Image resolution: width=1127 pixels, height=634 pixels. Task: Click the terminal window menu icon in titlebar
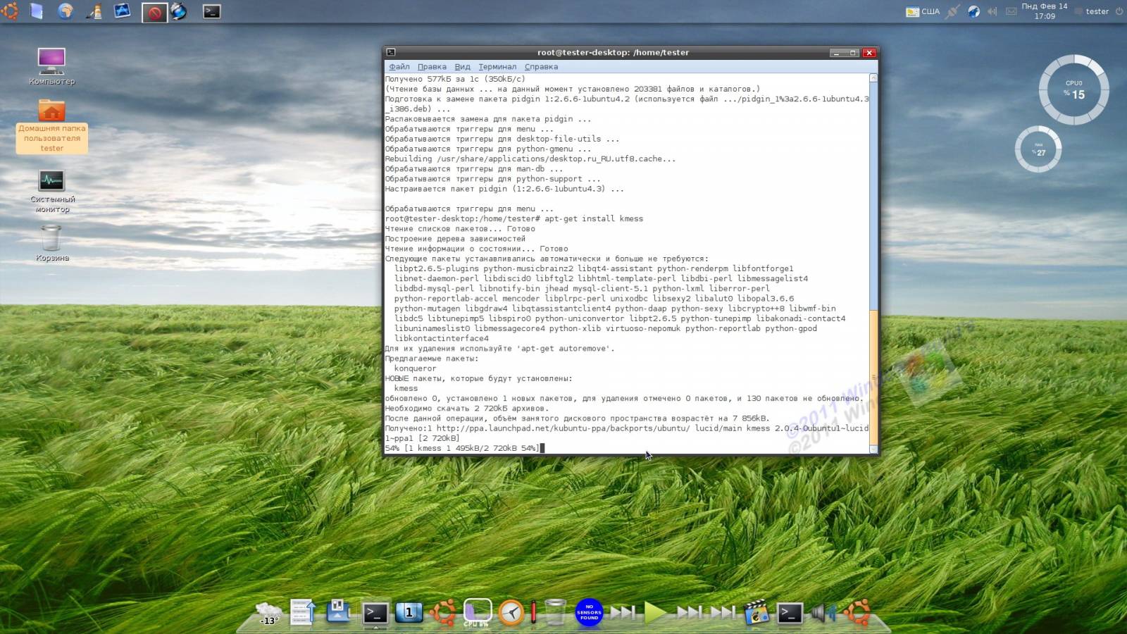pyautogui.click(x=391, y=52)
